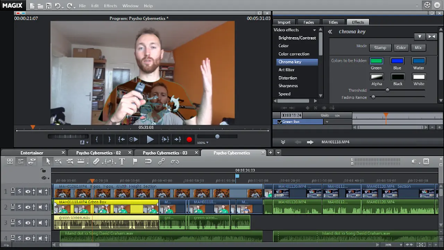The image size is (444, 250).
Task: Go back with the double-chevron in Chroma key
Action: (330, 32)
